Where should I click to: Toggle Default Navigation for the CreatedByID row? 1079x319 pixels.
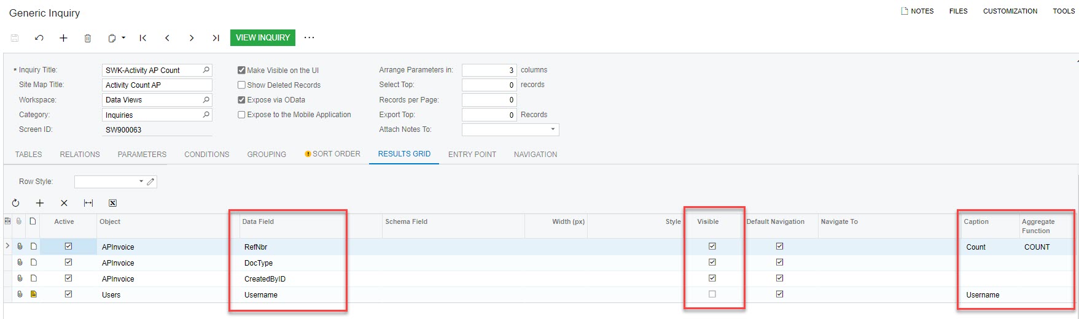click(780, 279)
